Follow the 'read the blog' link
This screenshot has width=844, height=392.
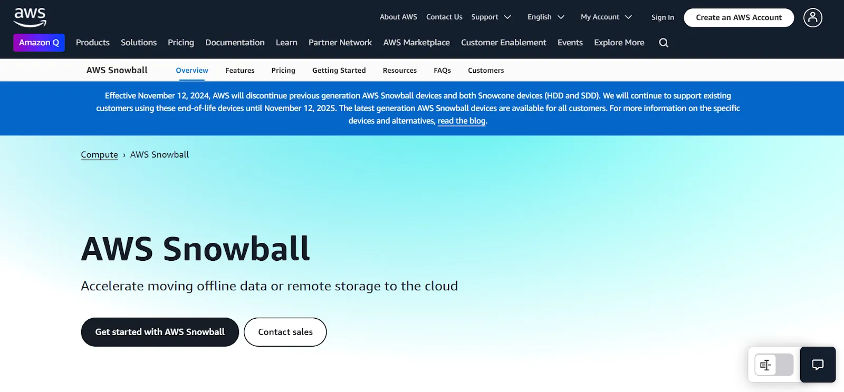coord(462,121)
